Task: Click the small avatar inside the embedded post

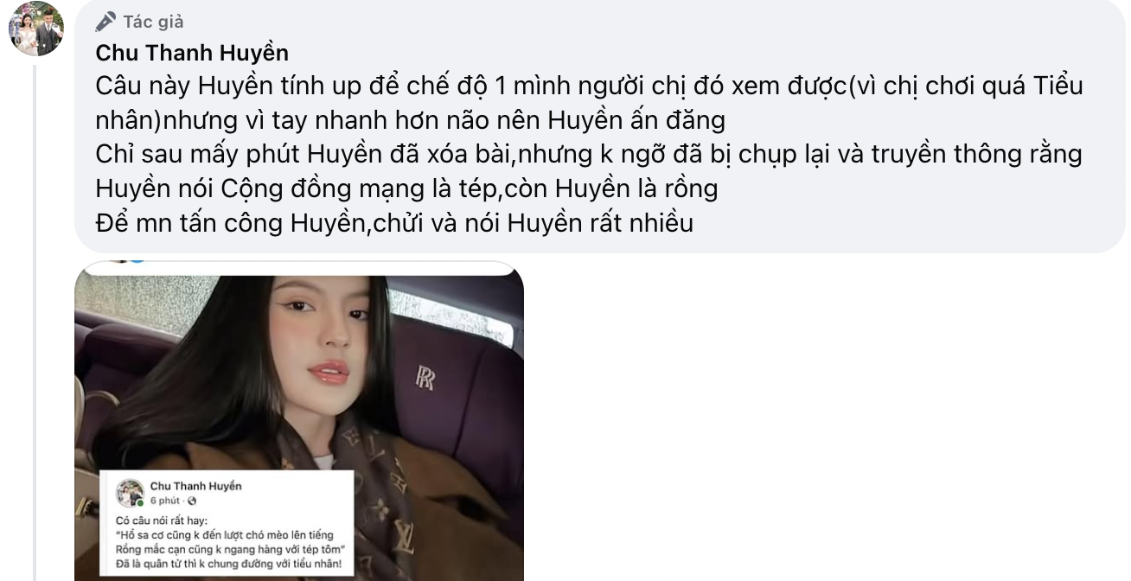Action: click(130, 493)
